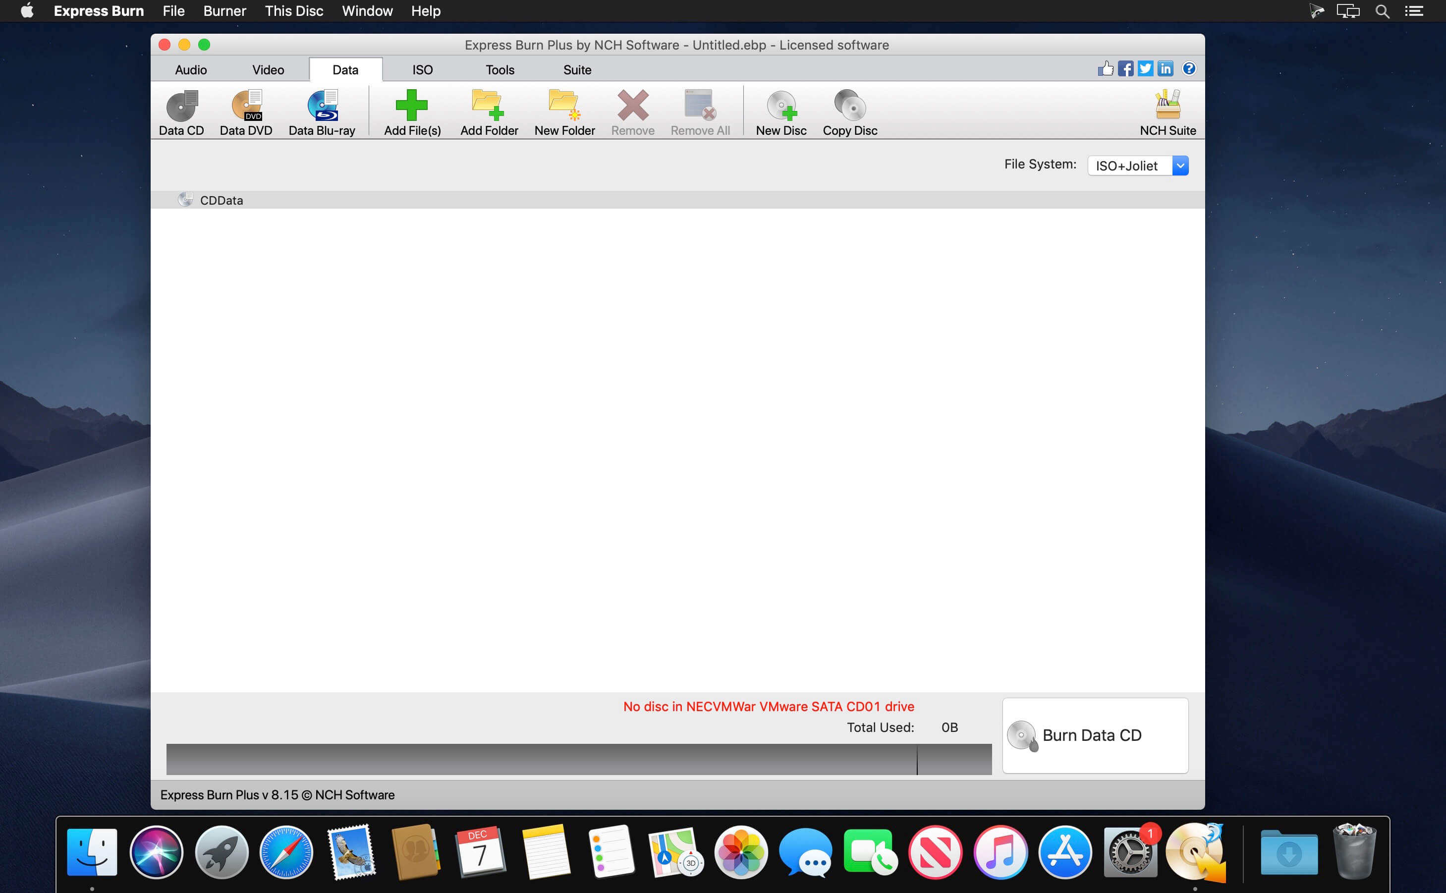
Task: Open the Express Burn application menu
Action: coord(99,11)
